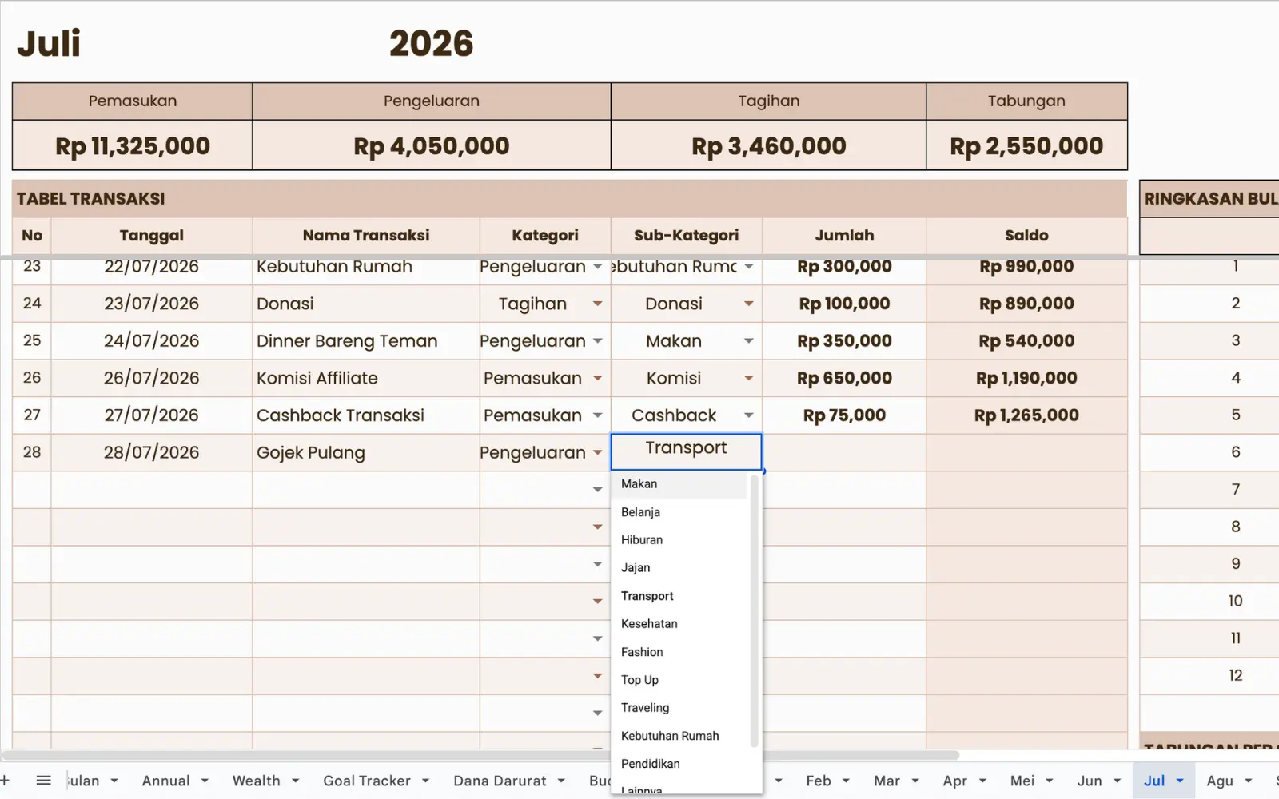Switch to the Apr sheet tab
The height and width of the screenshot is (799, 1279).
point(955,781)
